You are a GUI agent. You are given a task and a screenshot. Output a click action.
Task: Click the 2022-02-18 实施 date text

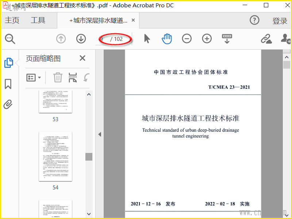227,204
